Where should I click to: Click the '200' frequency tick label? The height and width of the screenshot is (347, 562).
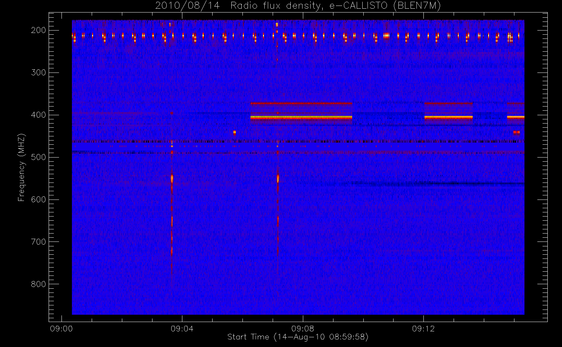pos(39,30)
